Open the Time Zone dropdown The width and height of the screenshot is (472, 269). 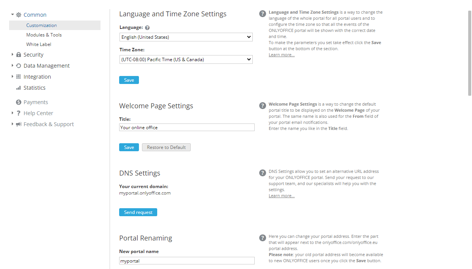tap(186, 59)
